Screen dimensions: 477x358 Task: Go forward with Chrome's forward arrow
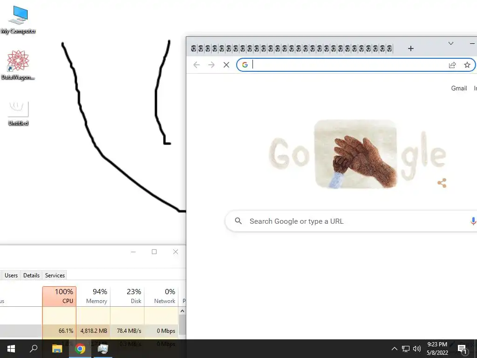point(211,65)
